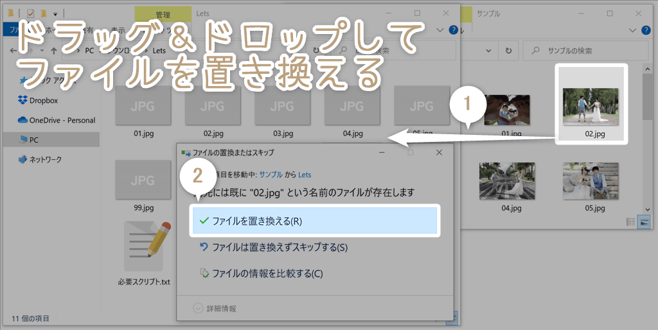Viewport: 658px width, 330px height.
Task: Click Lets in the address bar path
Action: tap(159, 51)
